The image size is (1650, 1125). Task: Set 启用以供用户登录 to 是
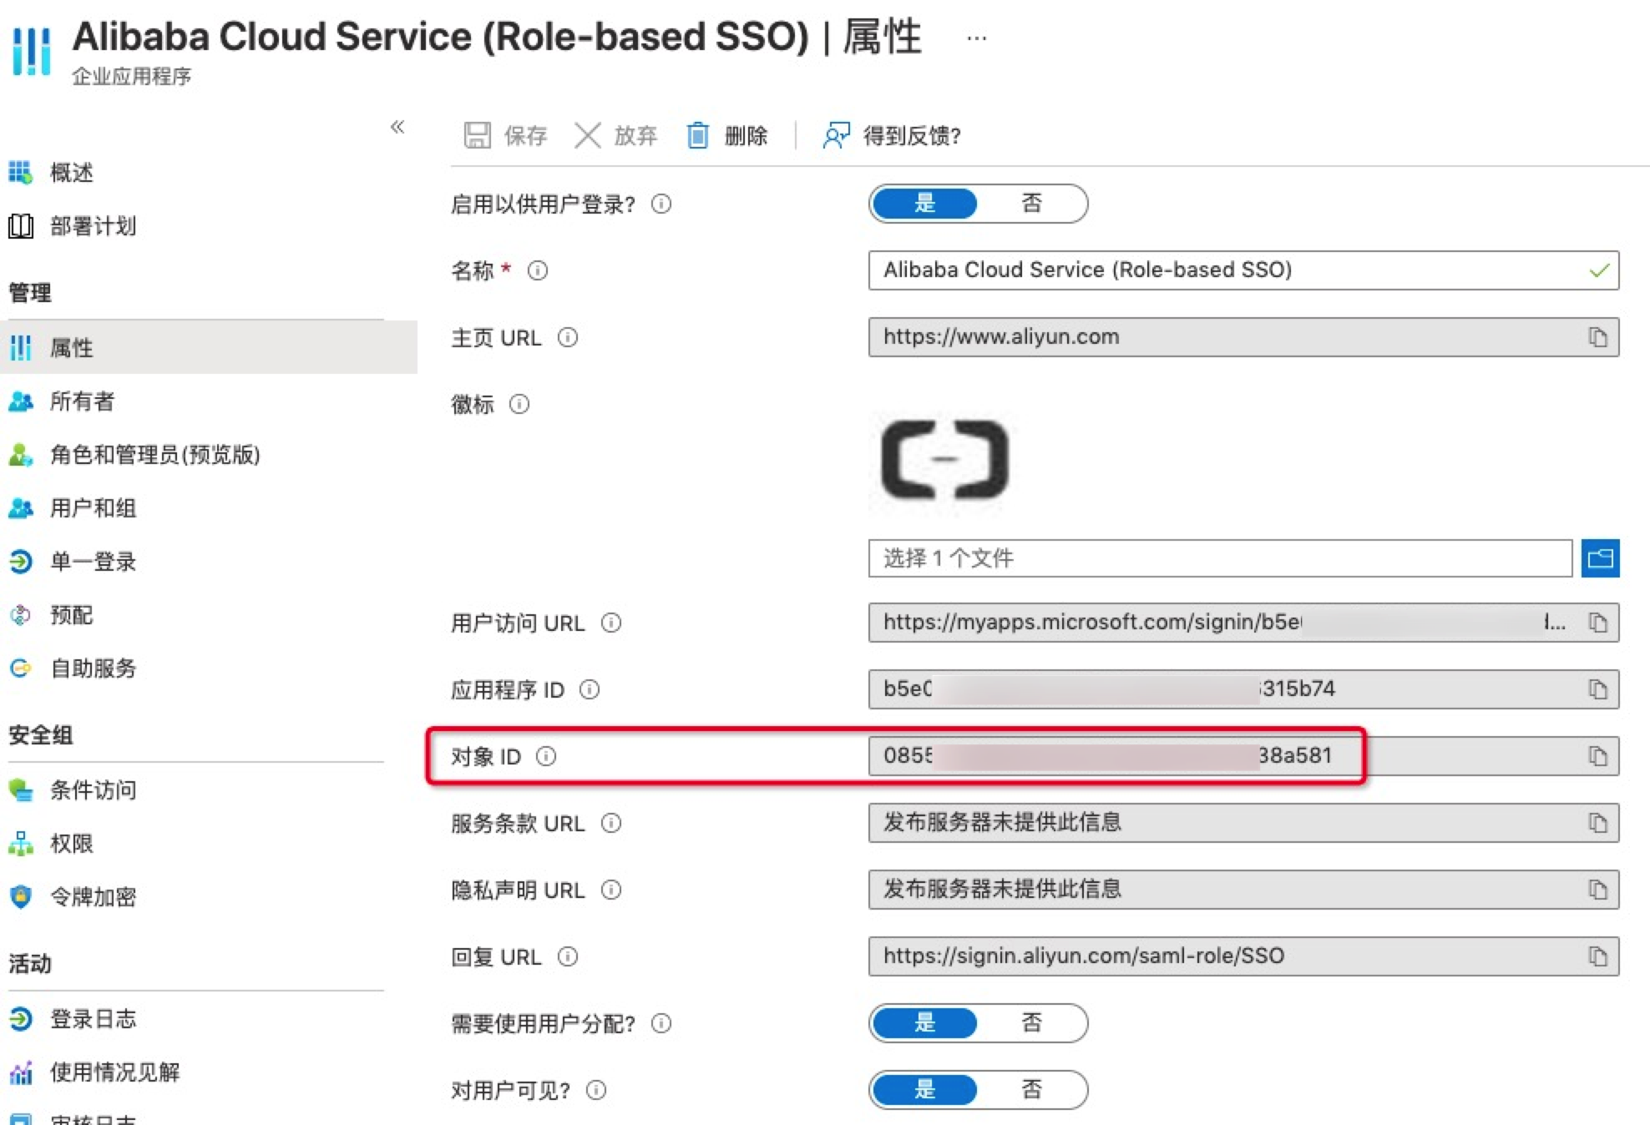coord(924,204)
